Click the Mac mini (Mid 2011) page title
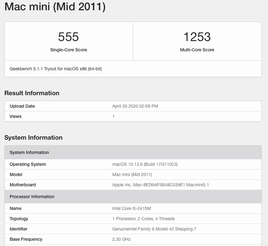The height and width of the screenshot is (246, 268). [x=55, y=6]
